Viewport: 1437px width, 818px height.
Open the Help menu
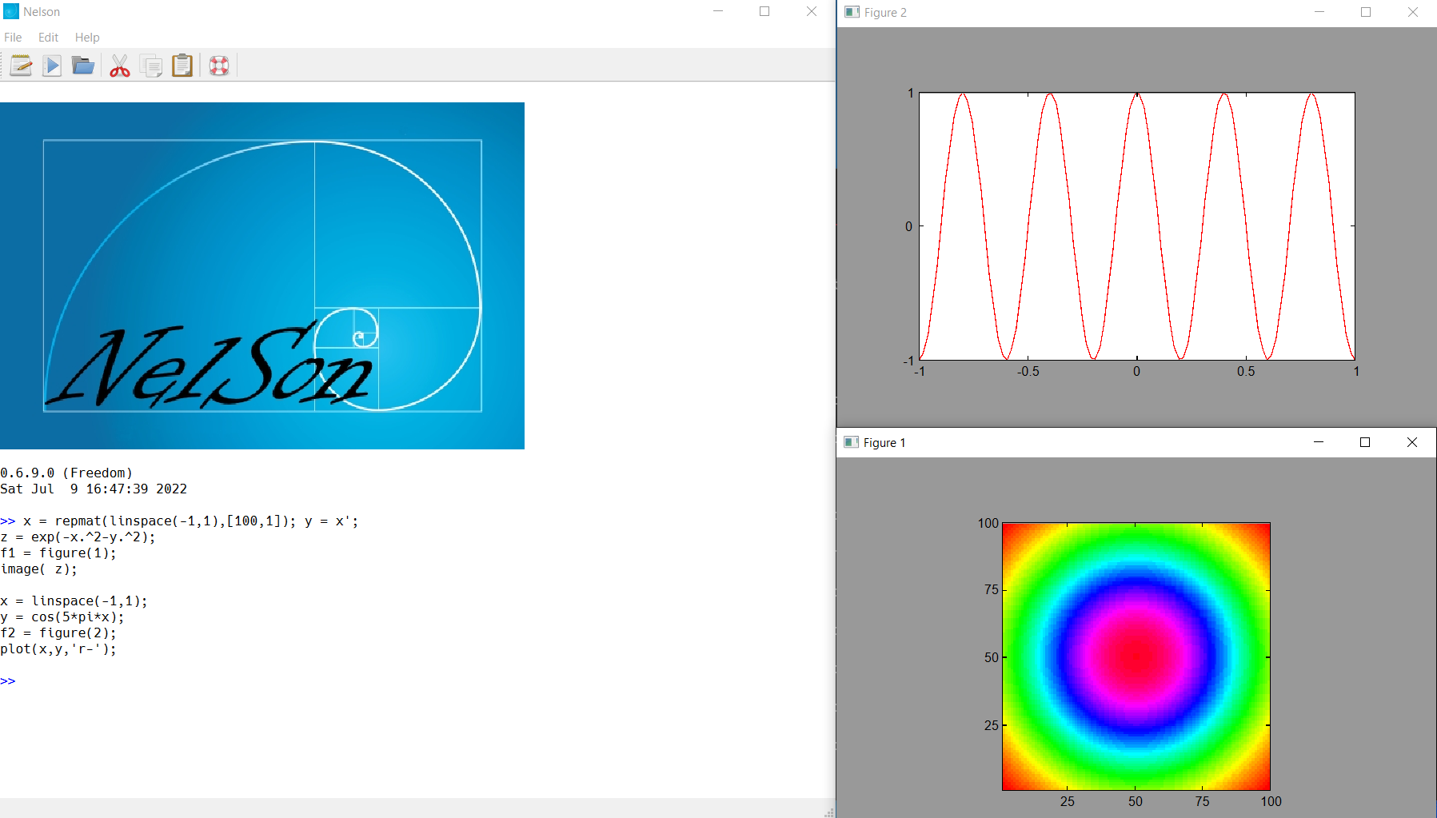click(87, 38)
